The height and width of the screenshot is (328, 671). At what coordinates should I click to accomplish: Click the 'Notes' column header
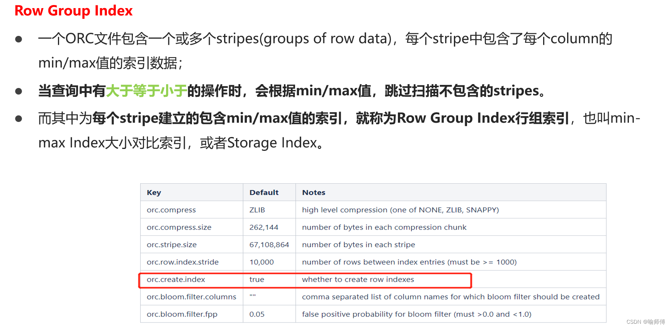(x=314, y=193)
